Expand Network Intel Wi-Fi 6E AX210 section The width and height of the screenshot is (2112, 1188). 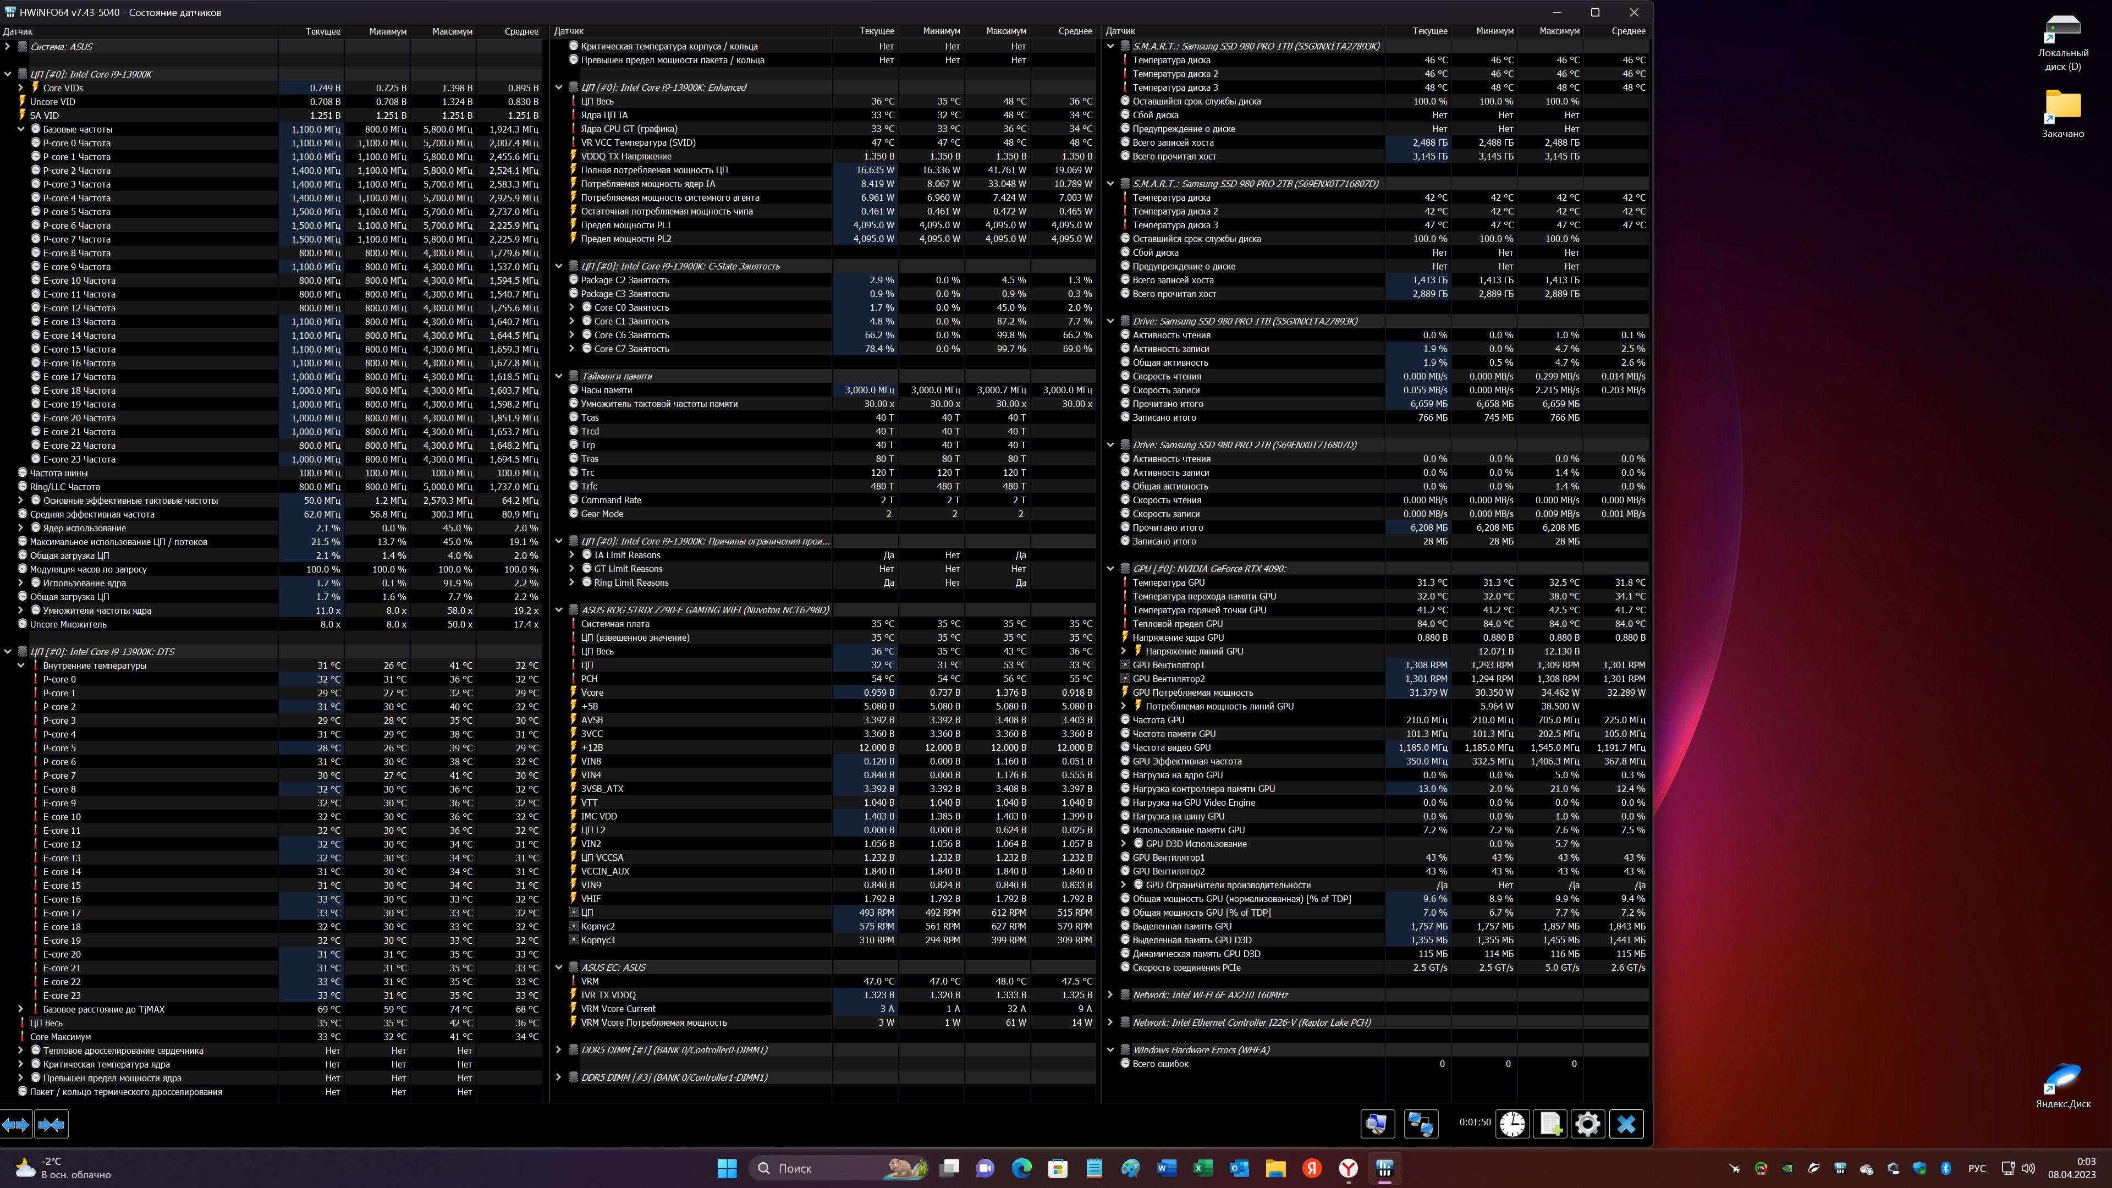point(1111,994)
